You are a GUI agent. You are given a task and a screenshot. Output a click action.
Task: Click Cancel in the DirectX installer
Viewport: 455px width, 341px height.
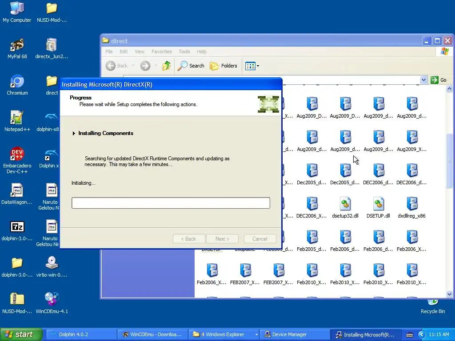[x=259, y=238]
